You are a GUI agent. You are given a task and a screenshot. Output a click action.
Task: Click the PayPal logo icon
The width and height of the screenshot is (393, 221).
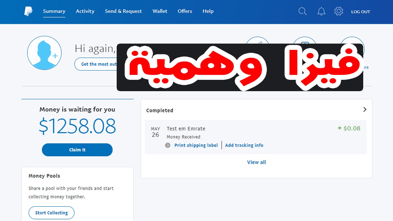point(28,11)
